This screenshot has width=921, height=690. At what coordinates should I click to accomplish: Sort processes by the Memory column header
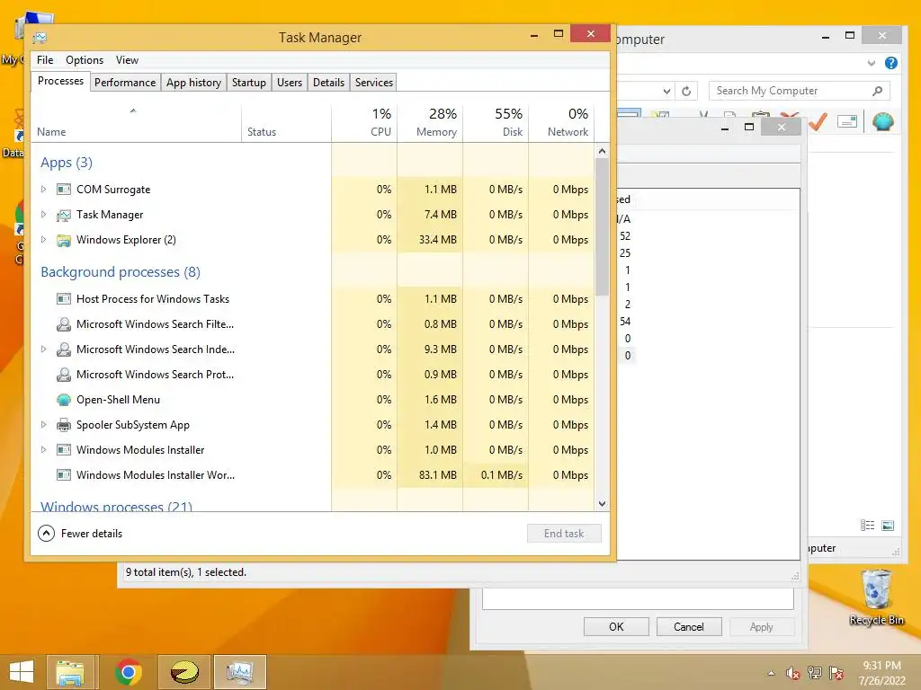(x=430, y=122)
